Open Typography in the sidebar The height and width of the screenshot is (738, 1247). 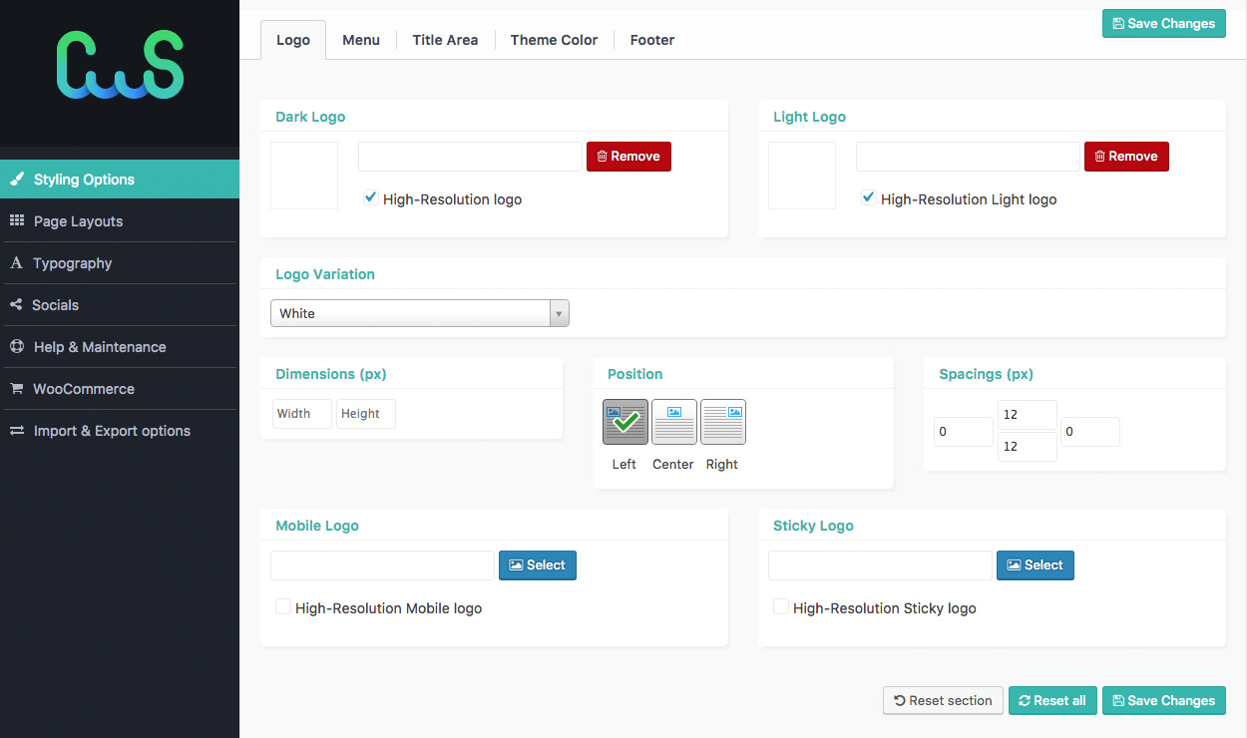(x=72, y=263)
